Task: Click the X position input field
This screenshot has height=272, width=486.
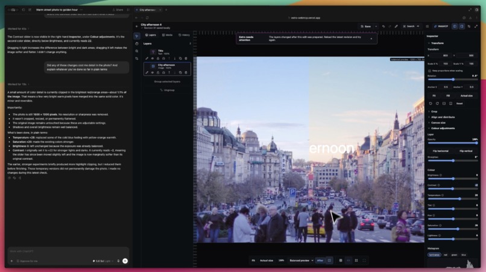Action: click(441, 55)
